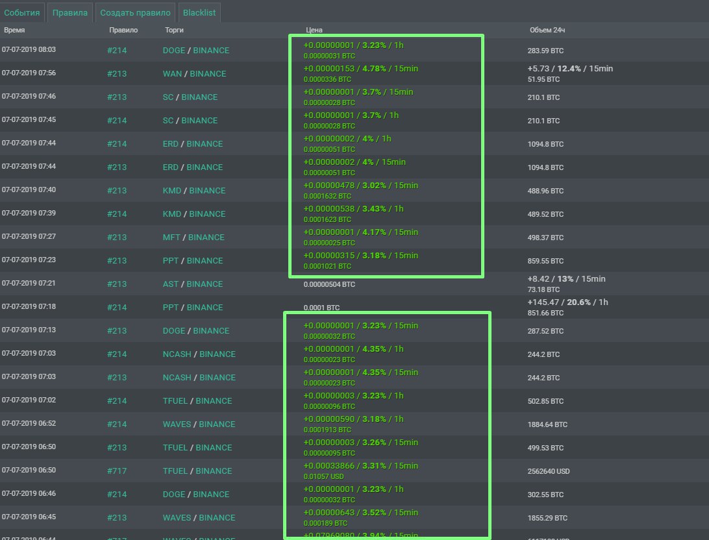Open rule #214 in the 08:03 DOGE row
Screen dimensions: 709x540
117,50
